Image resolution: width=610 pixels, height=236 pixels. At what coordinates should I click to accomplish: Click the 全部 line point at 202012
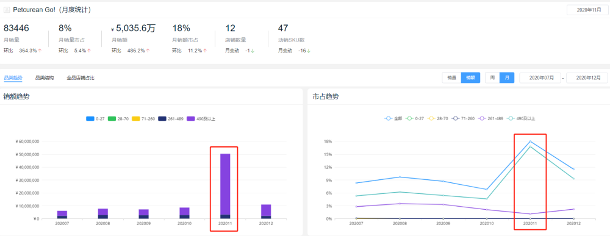click(x=573, y=169)
